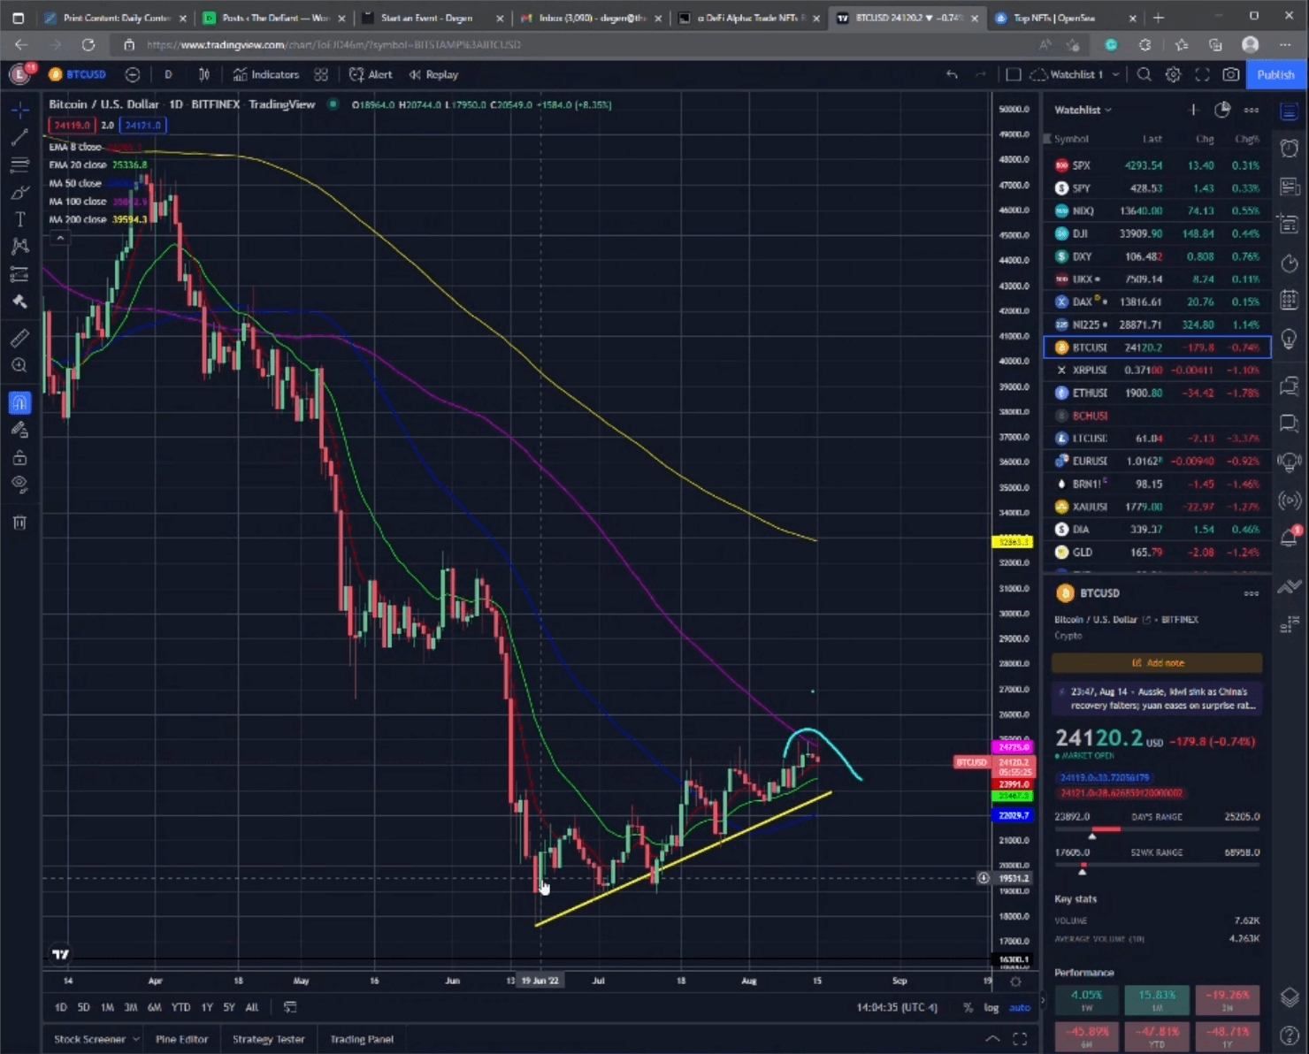1309x1054 pixels.
Task: Switch chart range to 1D
Action: (x=61, y=1007)
